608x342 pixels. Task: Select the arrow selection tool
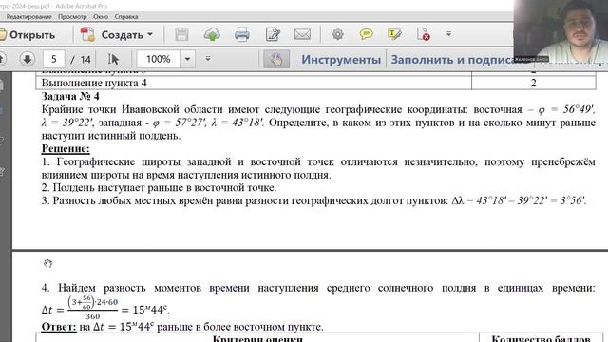pos(113,59)
